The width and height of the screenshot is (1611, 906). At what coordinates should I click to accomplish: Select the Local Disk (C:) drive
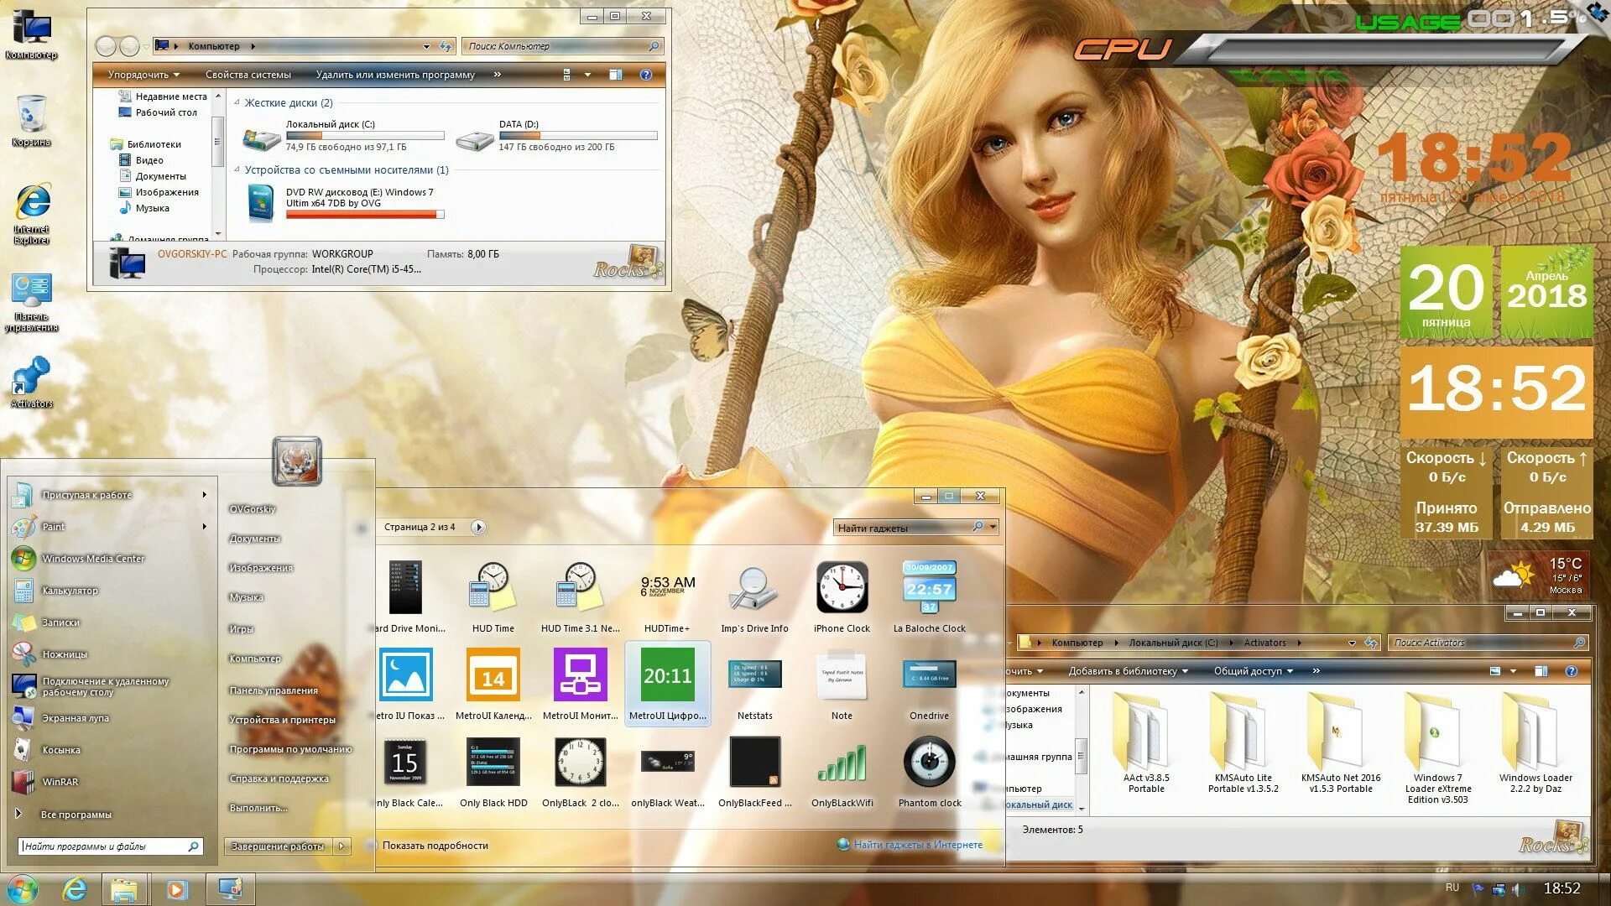(x=336, y=135)
